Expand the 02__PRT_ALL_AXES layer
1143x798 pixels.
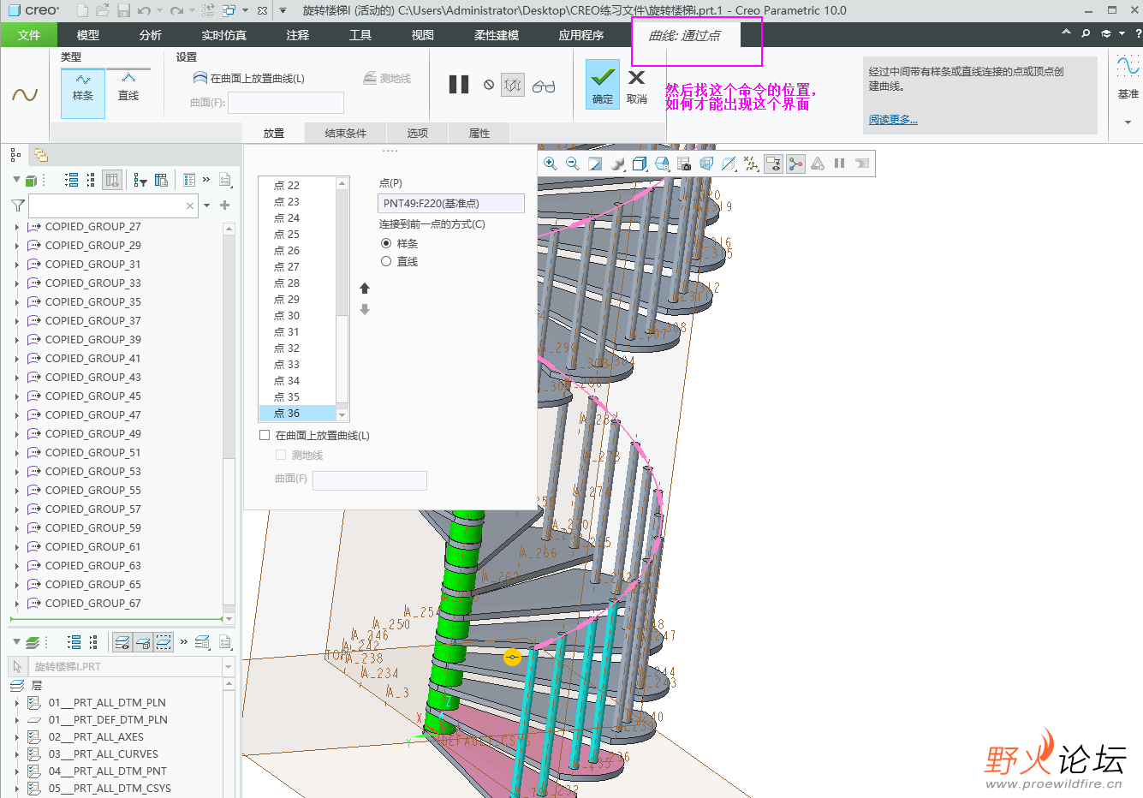click(x=16, y=737)
